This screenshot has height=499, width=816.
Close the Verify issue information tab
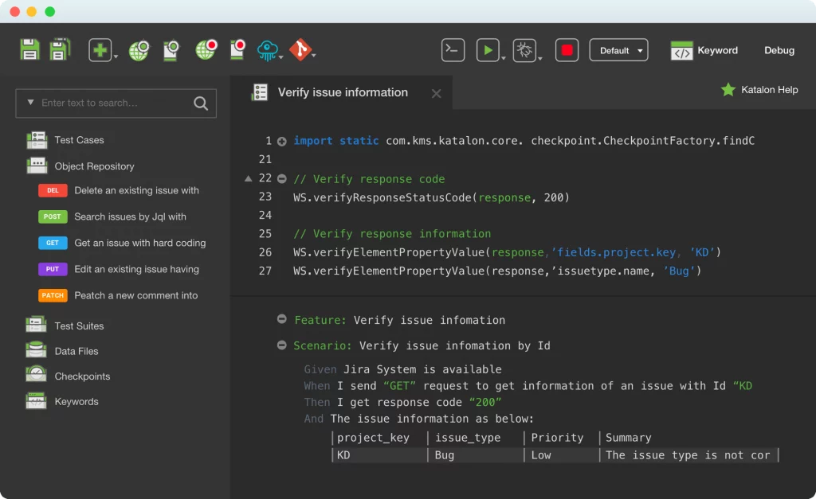click(436, 93)
